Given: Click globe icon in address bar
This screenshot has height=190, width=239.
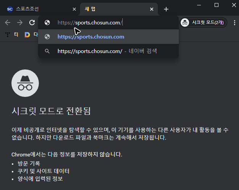Looking at the screenshot, I should pos(47,23).
